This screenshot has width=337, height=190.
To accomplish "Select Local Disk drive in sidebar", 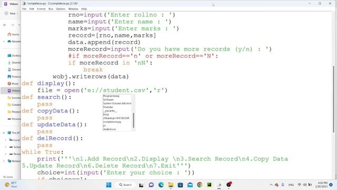I will click(x=15, y=140).
